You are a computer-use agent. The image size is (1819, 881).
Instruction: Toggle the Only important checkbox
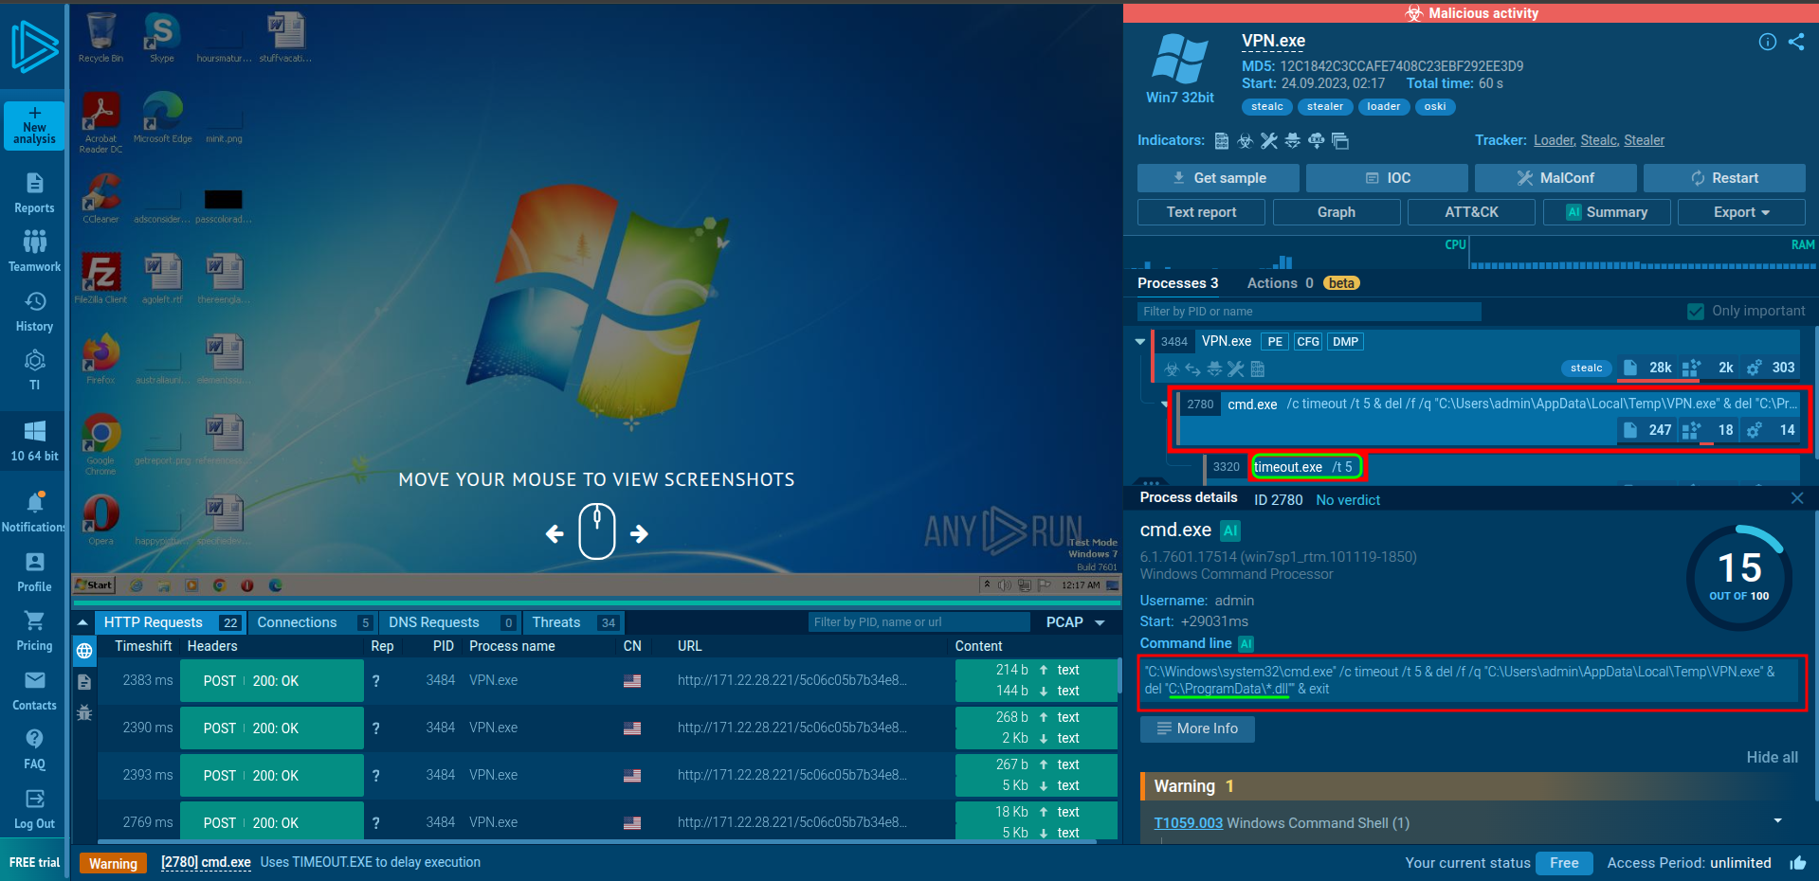(1696, 312)
